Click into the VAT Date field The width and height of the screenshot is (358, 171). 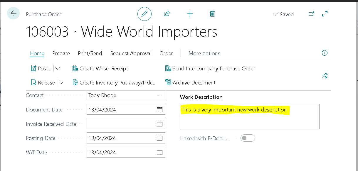coord(126,152)
